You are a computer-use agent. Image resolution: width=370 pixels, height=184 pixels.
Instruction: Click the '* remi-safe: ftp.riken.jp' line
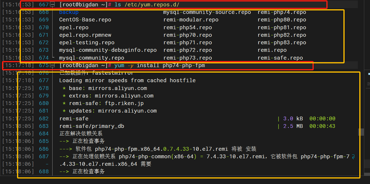103,103
